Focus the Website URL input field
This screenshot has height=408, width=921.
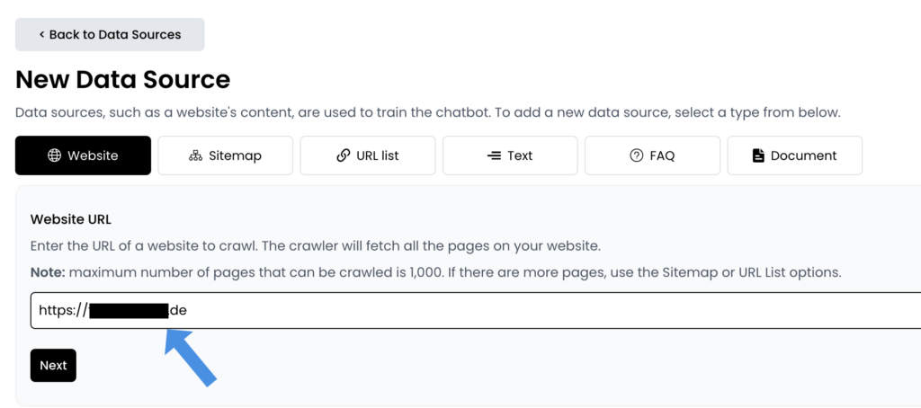[476, 310]
